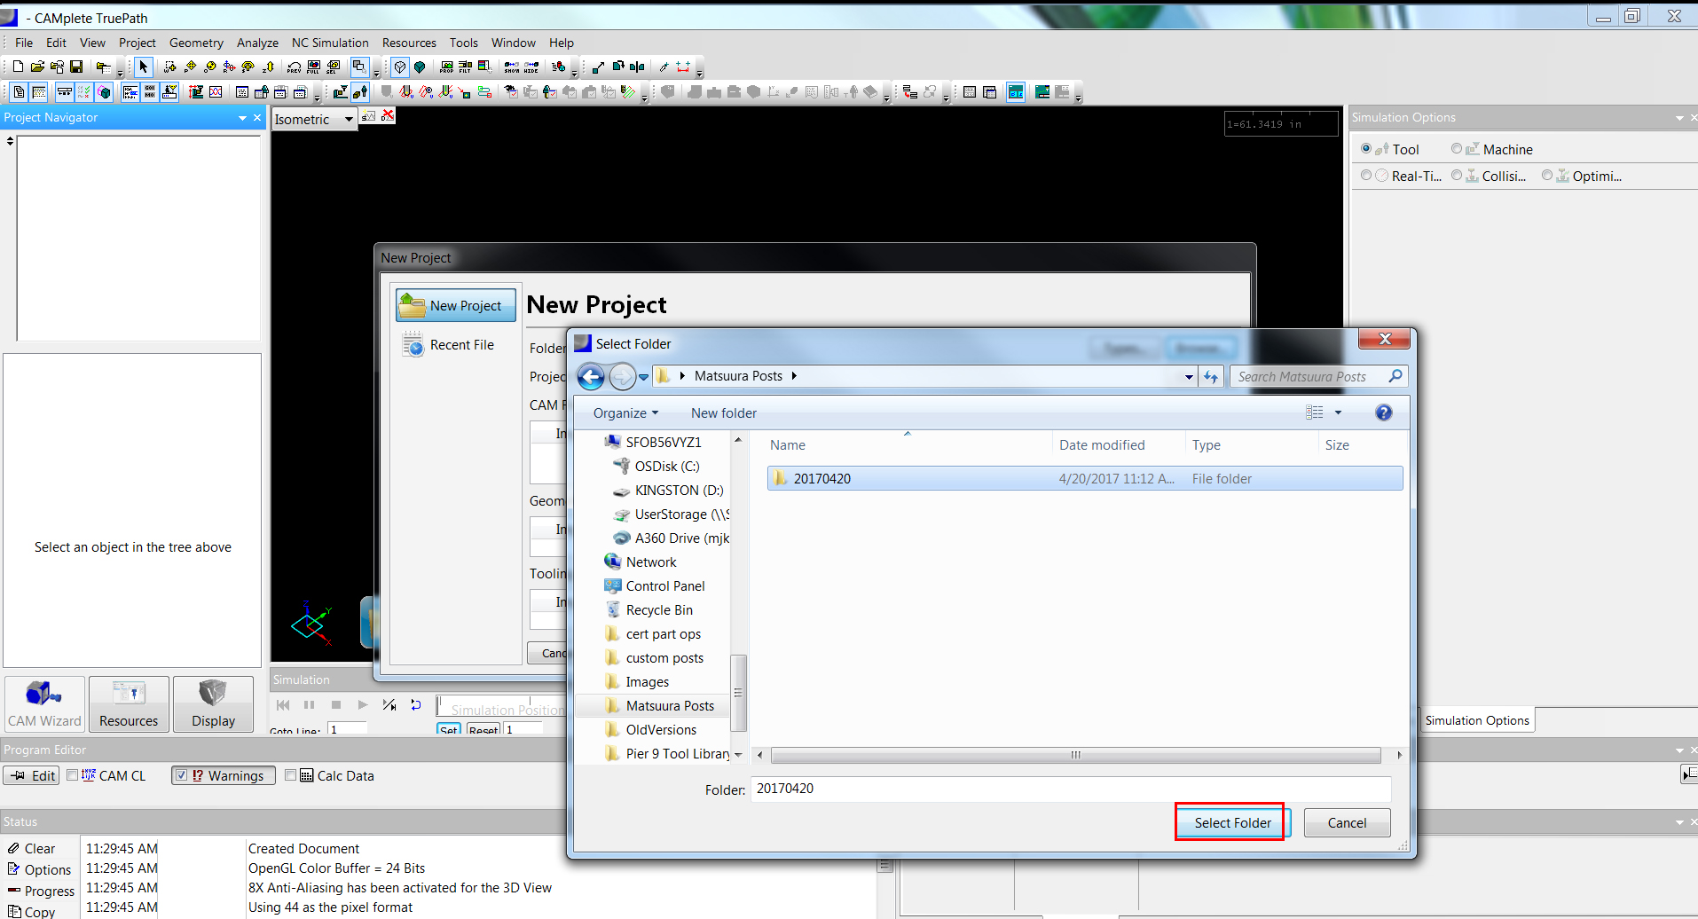1698x919 pixels.
Task: Choose the pan (P) view tool
Action: pos(190,67)
